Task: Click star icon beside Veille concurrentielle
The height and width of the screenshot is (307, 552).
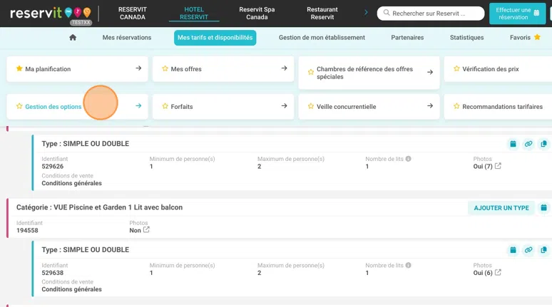Action: point(311,106)
